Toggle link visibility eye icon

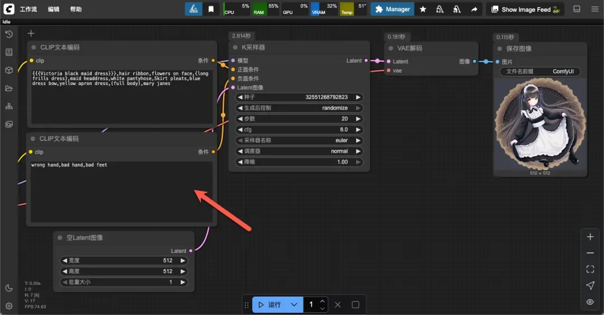click(x=590, y=302)
